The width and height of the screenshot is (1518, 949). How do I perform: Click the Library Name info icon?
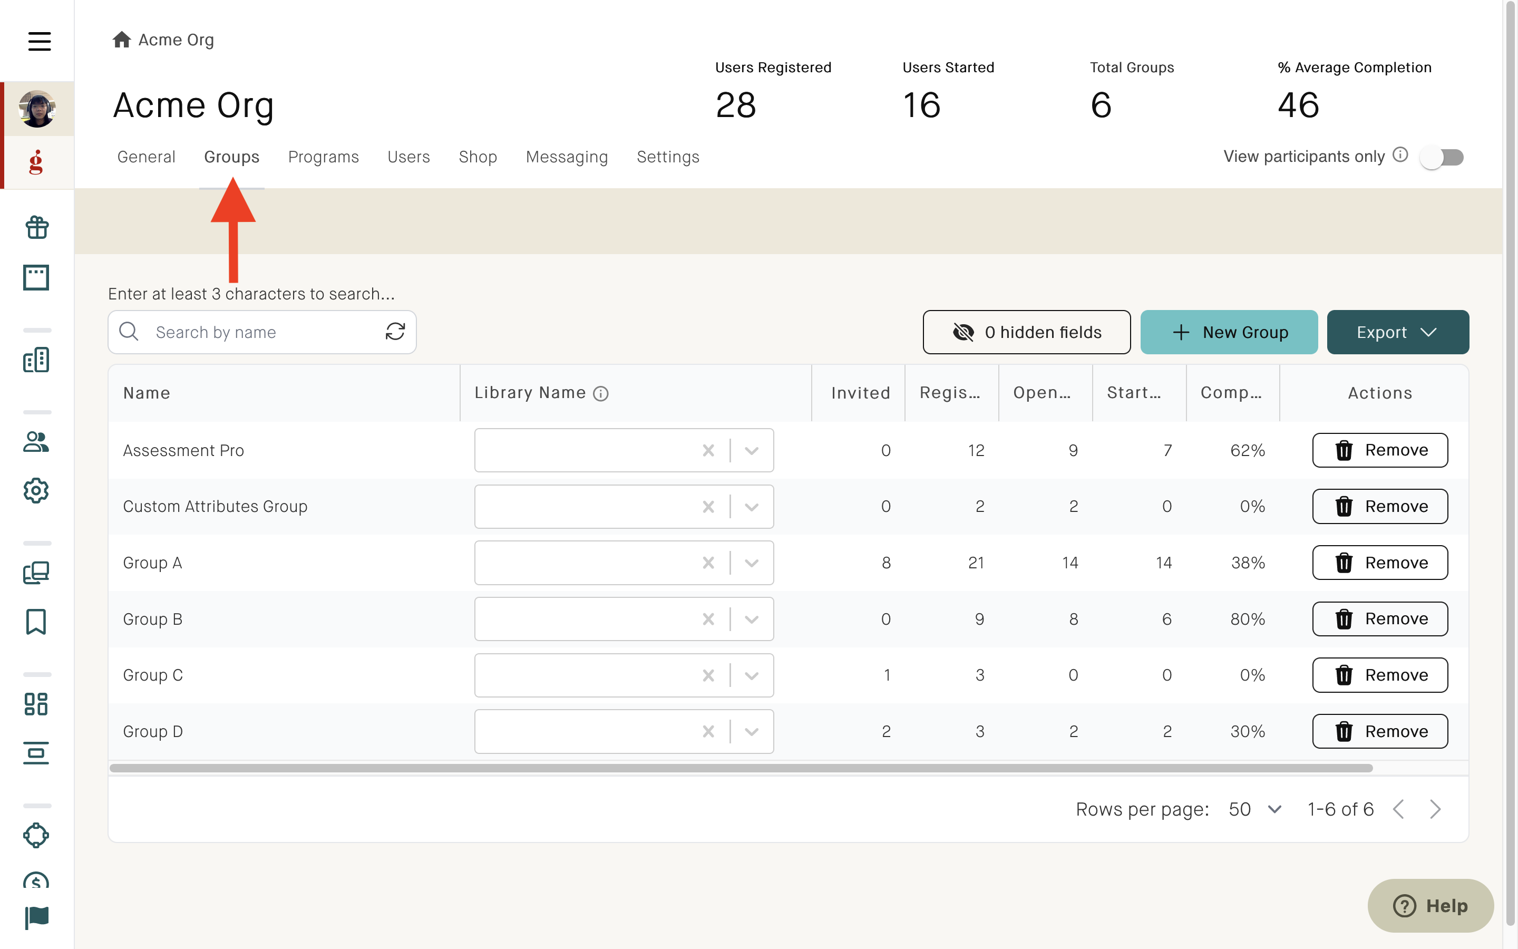point(600,393)
